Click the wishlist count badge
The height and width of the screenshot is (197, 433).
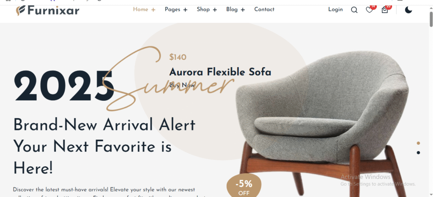pyautogui.click(x=373, y=7)
